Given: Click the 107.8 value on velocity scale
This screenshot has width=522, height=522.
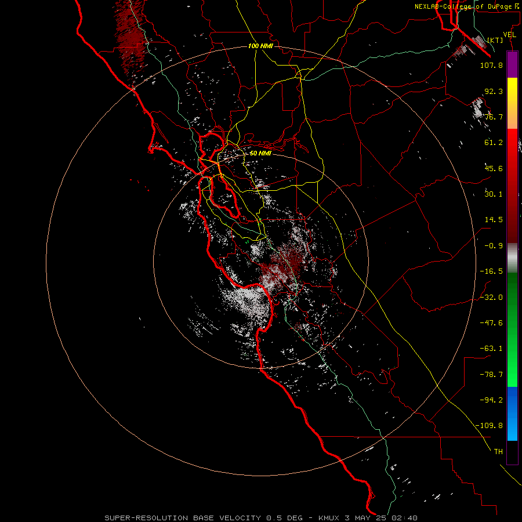Looking at the screenshot, I should (x=491, y=65).
